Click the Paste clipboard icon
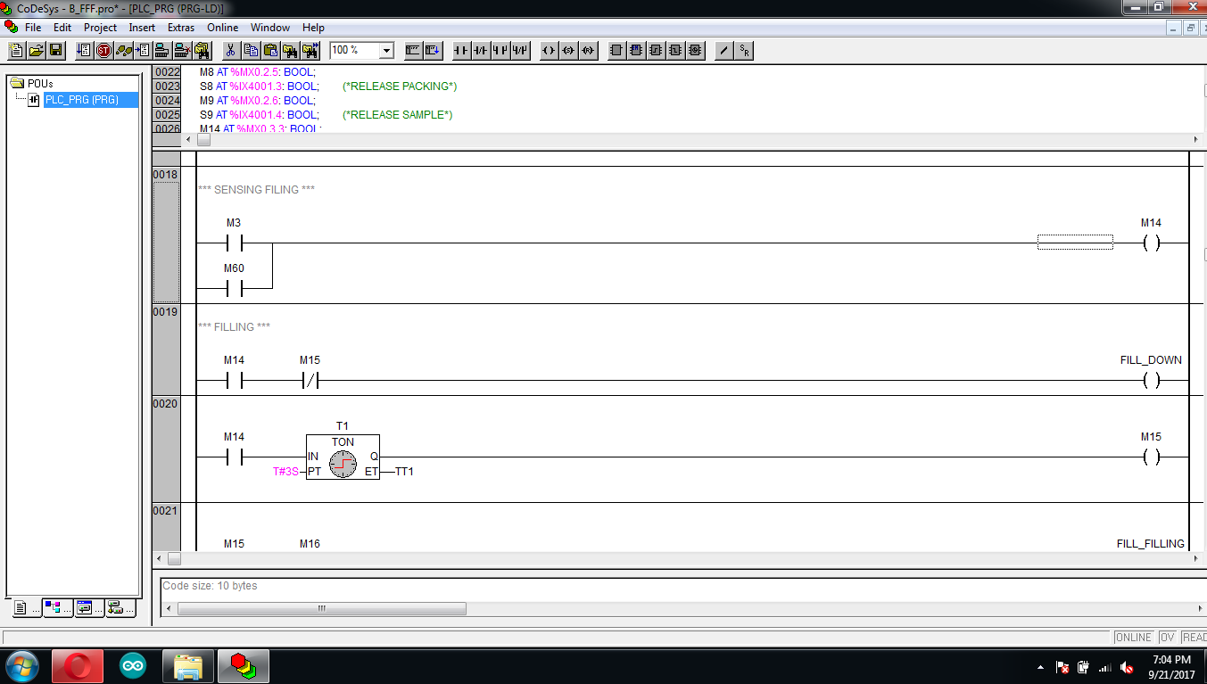 [270, 50]
